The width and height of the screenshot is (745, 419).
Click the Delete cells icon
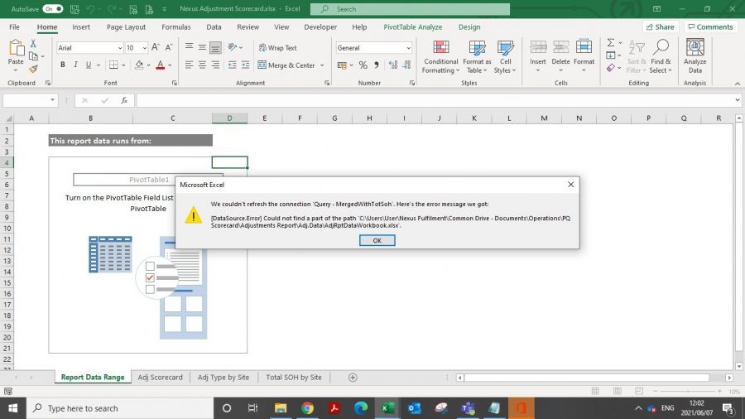pos(560,47)
